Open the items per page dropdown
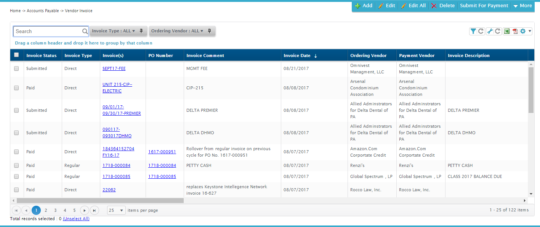Viewport: 540px width, 227px height. point(117,210)
